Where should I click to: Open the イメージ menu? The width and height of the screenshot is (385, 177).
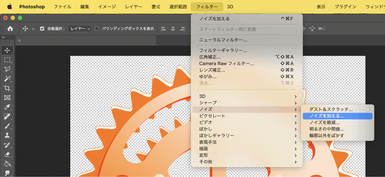click(107, 6)
